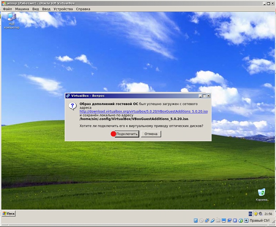
Task: Click the display monitor status bar icon
Action: 224,221
